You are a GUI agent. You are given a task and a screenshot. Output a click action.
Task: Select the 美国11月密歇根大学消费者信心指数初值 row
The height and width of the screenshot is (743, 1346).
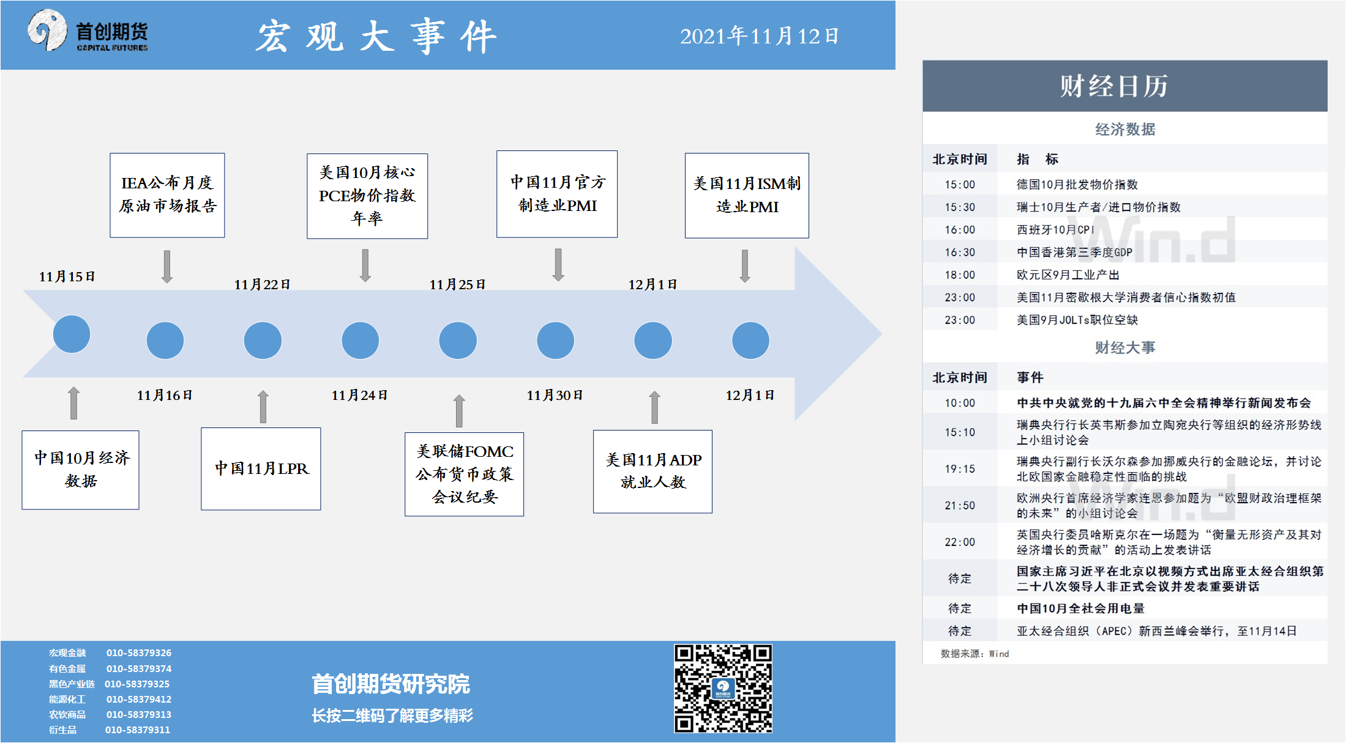1125,297
